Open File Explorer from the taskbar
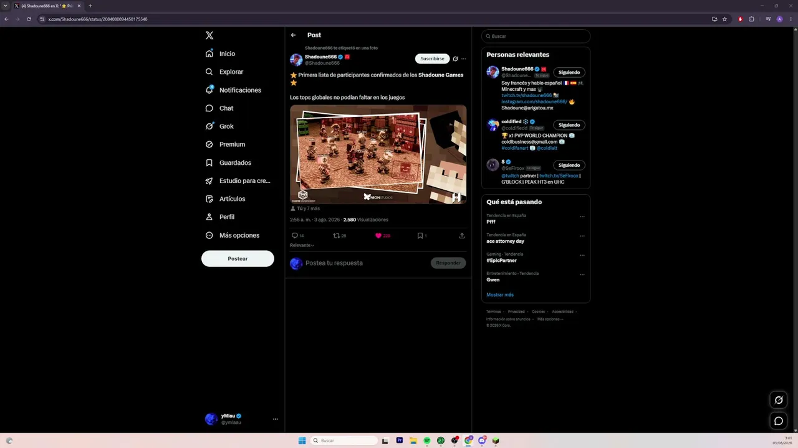Screen dimensions: 798x448 click(413, 441)
